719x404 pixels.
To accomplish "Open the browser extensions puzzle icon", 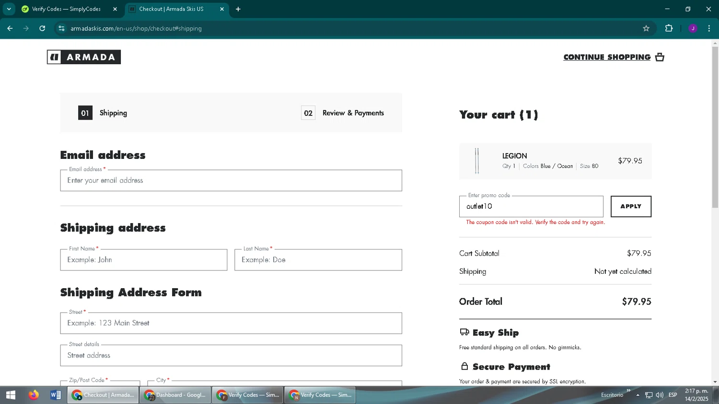I will click(669, 28).
